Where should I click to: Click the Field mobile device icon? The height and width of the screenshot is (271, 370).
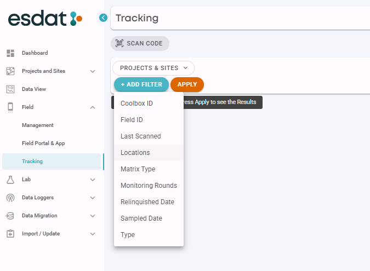coord(10,107)
